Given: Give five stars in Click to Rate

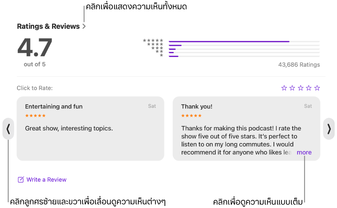Looking at the screenshot, I should pos(317,88).
